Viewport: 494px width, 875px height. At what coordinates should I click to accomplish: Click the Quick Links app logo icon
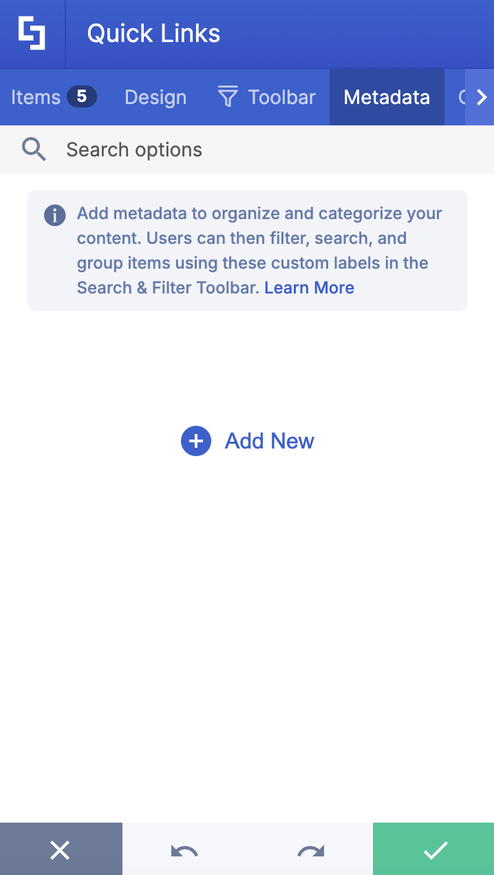pyautogui.click(x=32, y=31)
